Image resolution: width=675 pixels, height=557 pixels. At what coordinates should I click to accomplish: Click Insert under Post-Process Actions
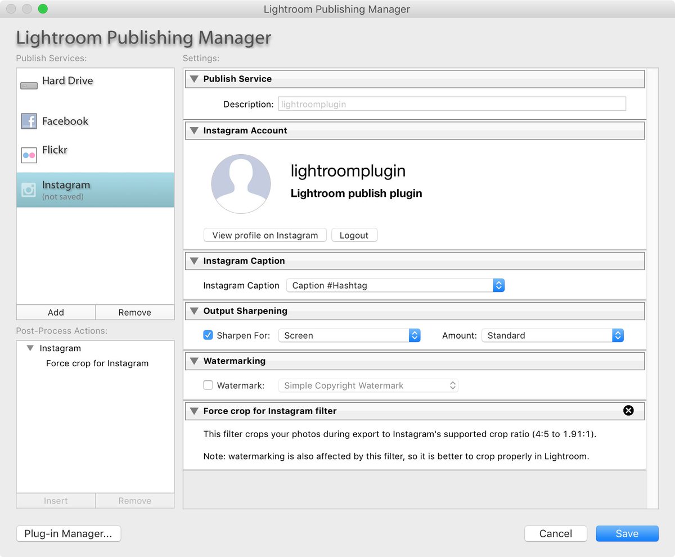tap(56, 501)
